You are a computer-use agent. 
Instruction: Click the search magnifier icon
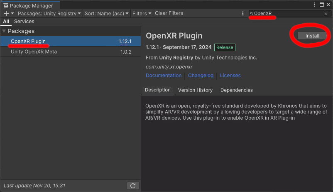252,13
